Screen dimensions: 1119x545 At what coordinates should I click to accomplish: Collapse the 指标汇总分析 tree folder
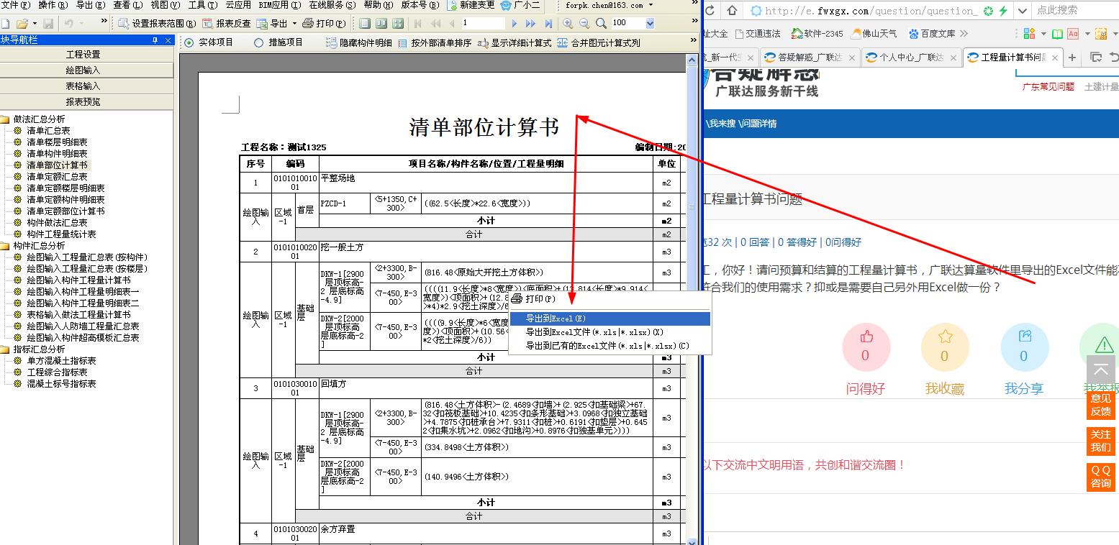point(5,349)
